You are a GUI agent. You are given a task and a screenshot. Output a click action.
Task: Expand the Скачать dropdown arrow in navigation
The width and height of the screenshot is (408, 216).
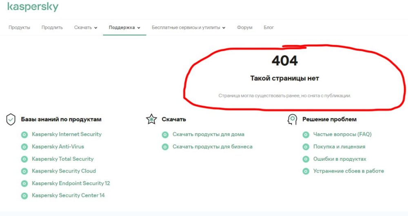pos(96,28)
